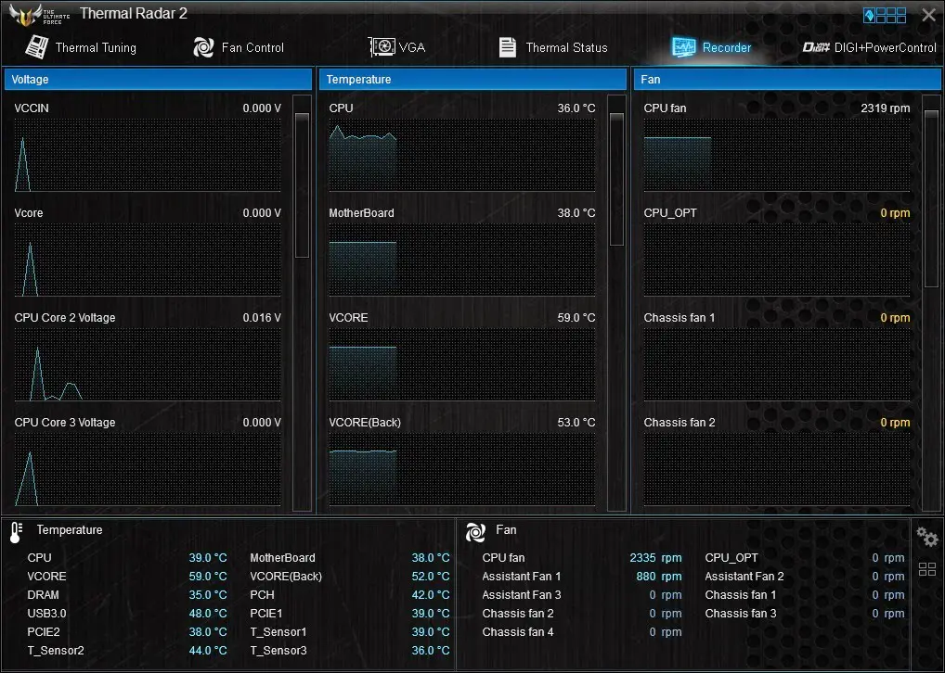Click DRAM in the bottom temperature list

click(44, 595)
